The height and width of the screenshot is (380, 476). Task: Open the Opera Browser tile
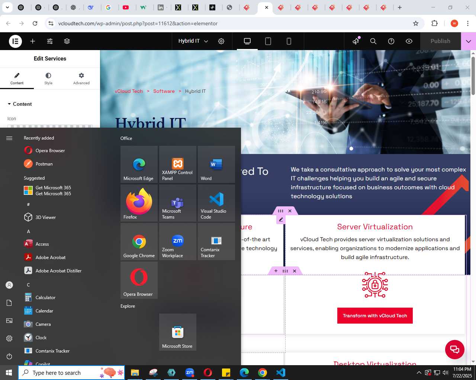pos(139,280)
